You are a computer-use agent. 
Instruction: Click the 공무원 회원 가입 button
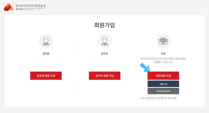point(46,76)
